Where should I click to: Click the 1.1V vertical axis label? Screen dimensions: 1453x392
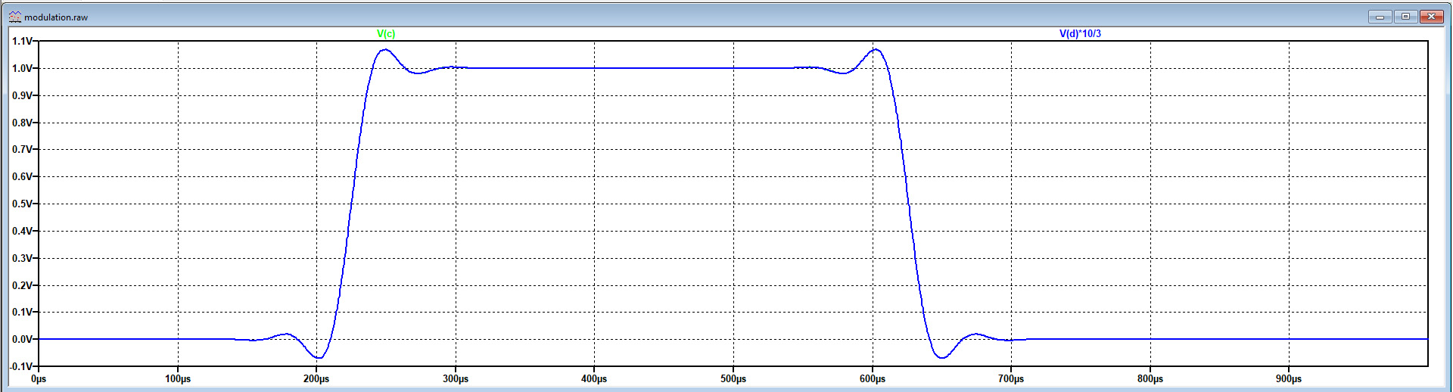(22, 42)
